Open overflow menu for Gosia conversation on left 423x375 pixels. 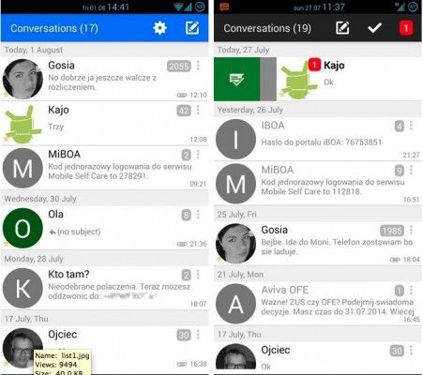point(198,66)
